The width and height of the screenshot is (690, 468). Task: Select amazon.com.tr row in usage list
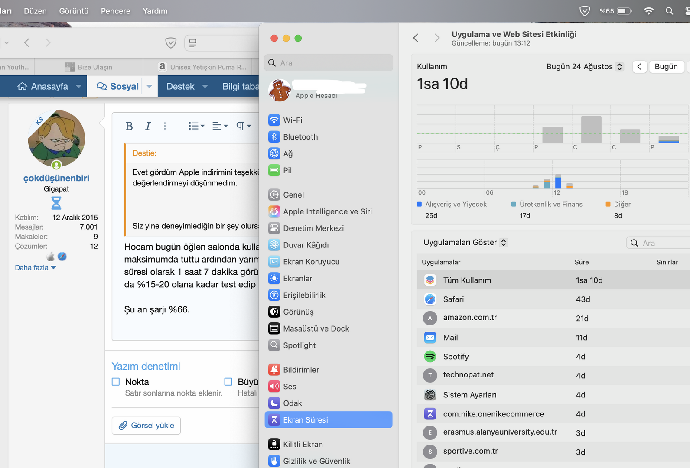553,318
